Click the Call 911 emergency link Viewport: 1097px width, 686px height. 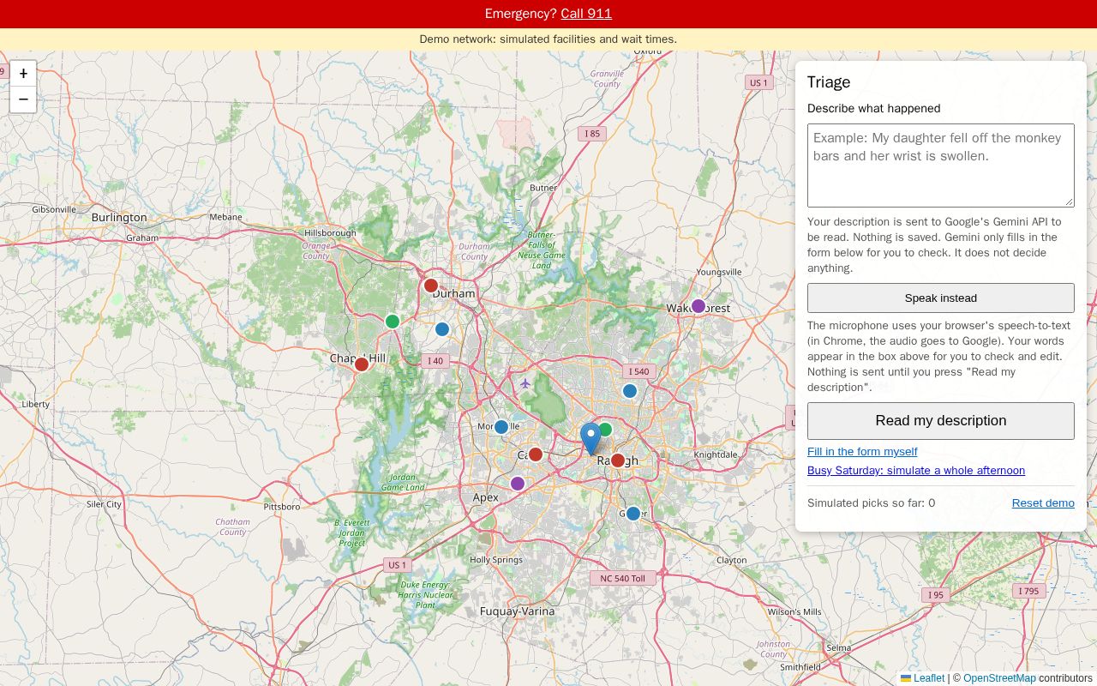click(586, 14)
